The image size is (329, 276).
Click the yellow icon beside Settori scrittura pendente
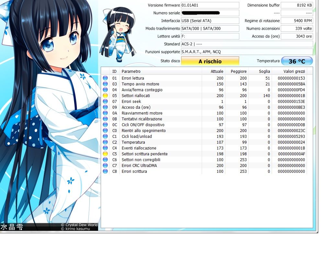(105, 154)
